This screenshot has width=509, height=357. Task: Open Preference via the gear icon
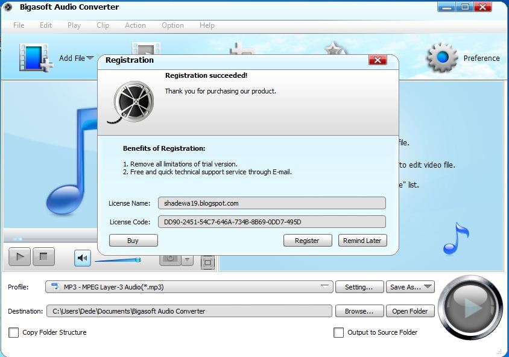(x=442, y=58)
